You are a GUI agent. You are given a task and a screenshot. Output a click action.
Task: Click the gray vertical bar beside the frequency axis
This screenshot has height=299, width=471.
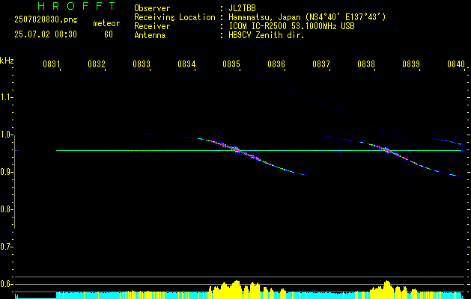point(14,182)
